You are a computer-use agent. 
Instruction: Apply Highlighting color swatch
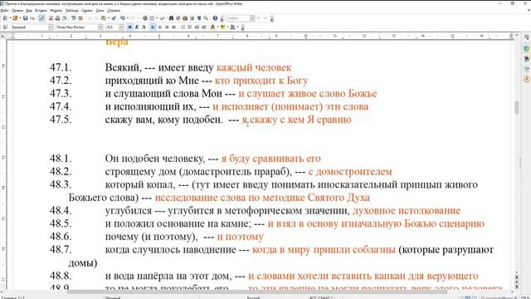pos(223,27)
